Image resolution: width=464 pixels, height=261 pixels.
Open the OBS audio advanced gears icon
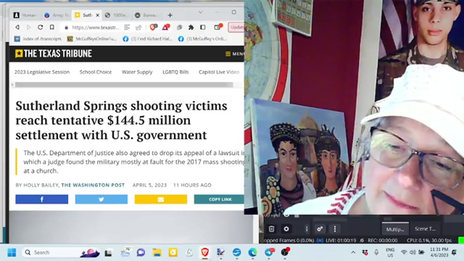[320, 229]
